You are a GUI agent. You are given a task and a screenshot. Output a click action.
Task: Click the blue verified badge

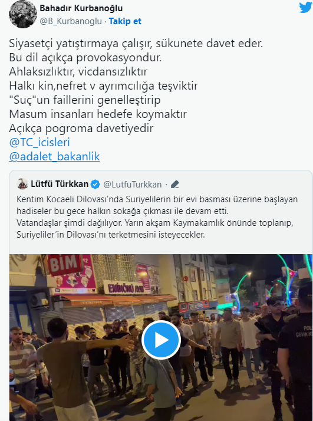click(95, 185)
